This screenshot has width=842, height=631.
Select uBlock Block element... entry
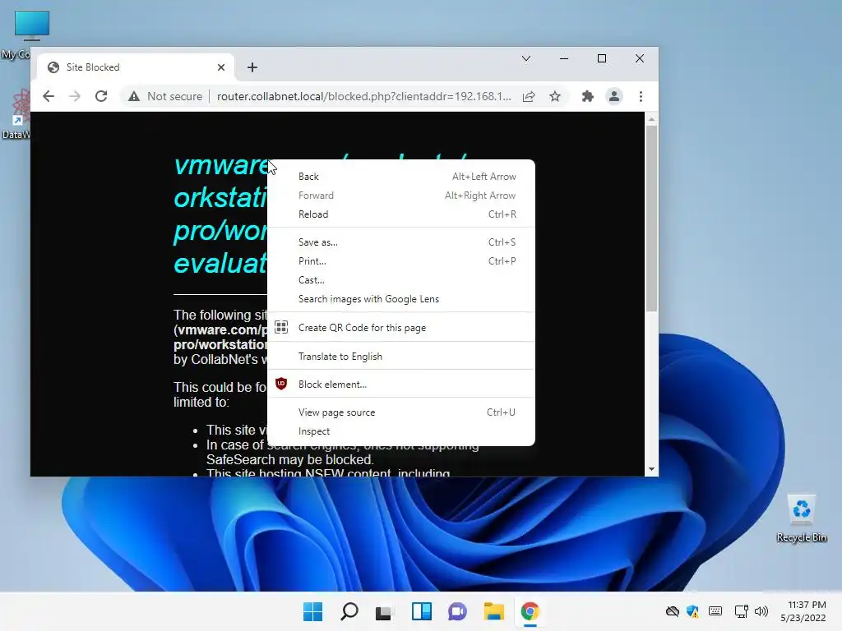pos(401,385)
